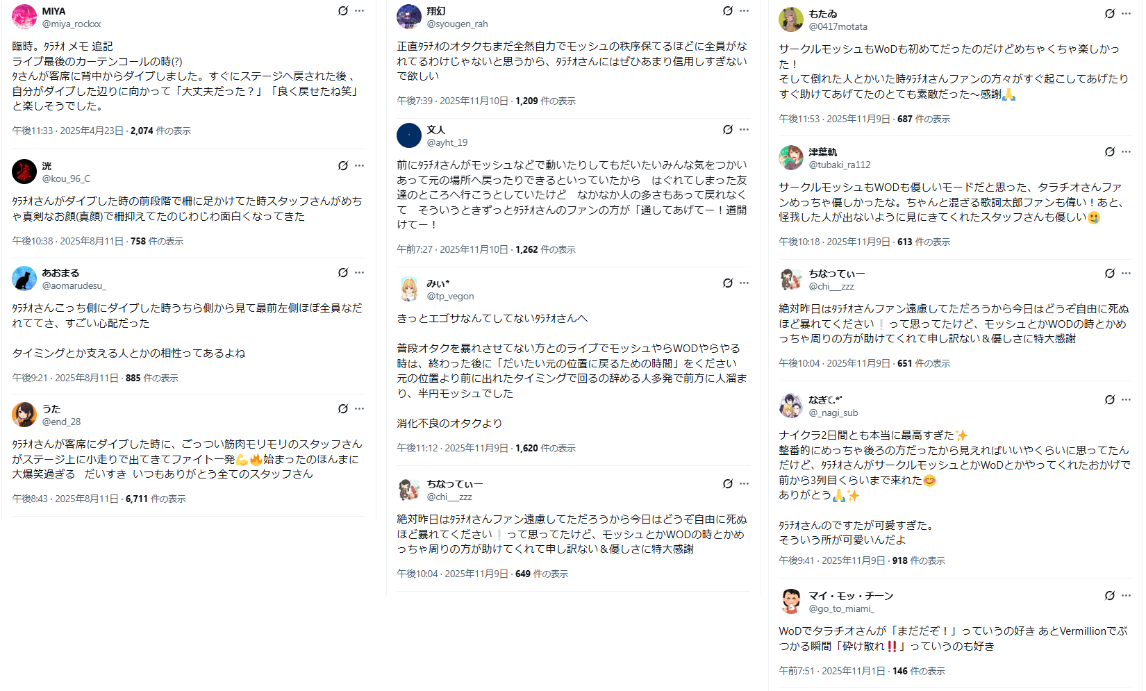
Task: Open 光's profile avatar
Action: [24, 172]
